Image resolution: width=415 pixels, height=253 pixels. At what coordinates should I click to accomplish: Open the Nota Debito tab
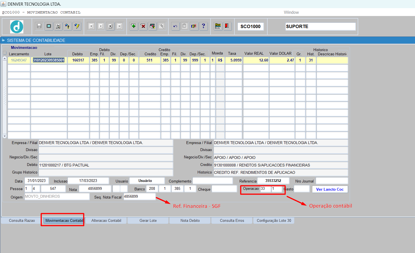point(190,220)
